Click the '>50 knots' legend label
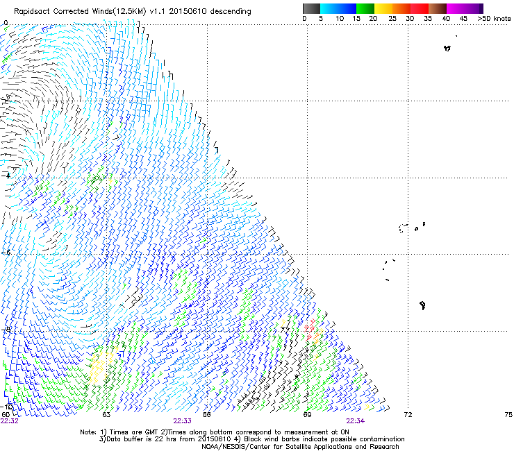Viewport: 514px width, 451px height. (x=494, y=19)
